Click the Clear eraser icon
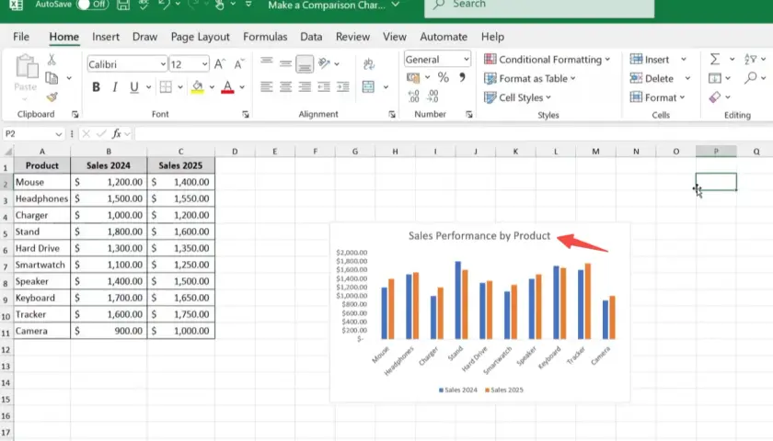773x441 pixels. [x=715, y=97]
